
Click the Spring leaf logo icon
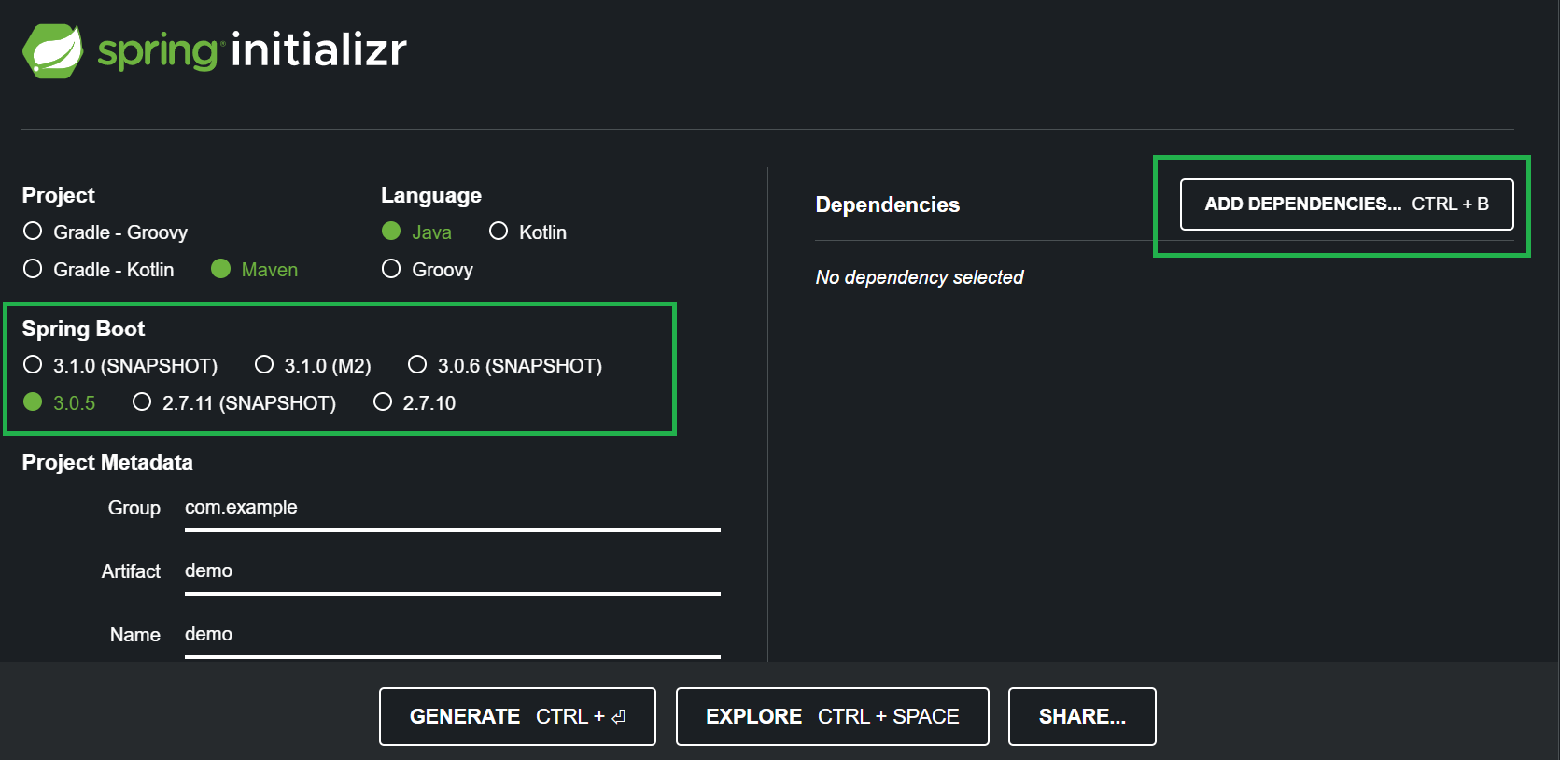(x=53, y=50)
